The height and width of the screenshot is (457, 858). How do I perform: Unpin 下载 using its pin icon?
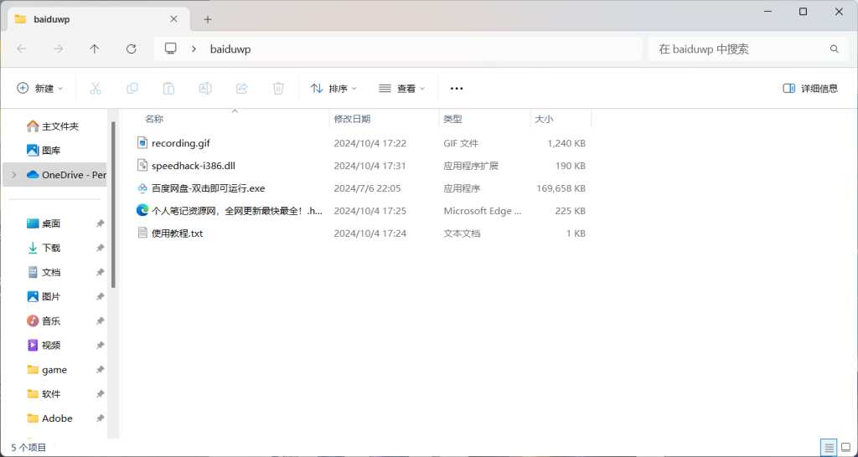click(x=101, y=248)
